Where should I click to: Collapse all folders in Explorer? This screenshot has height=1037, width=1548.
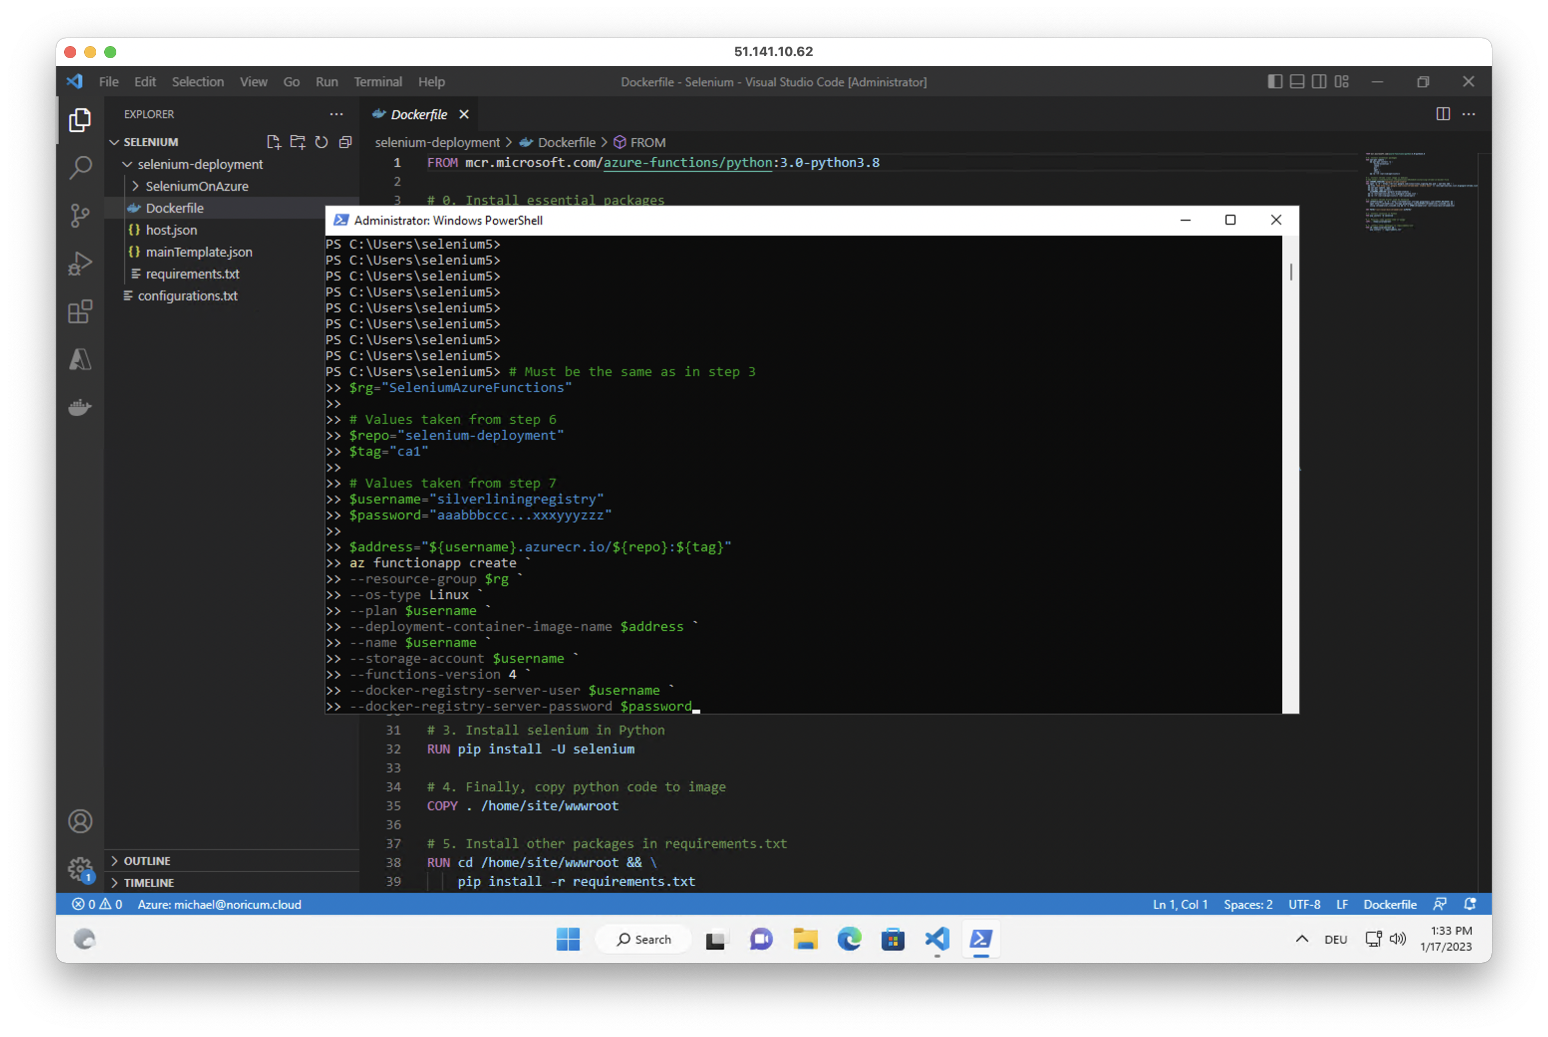coord(345,142)
